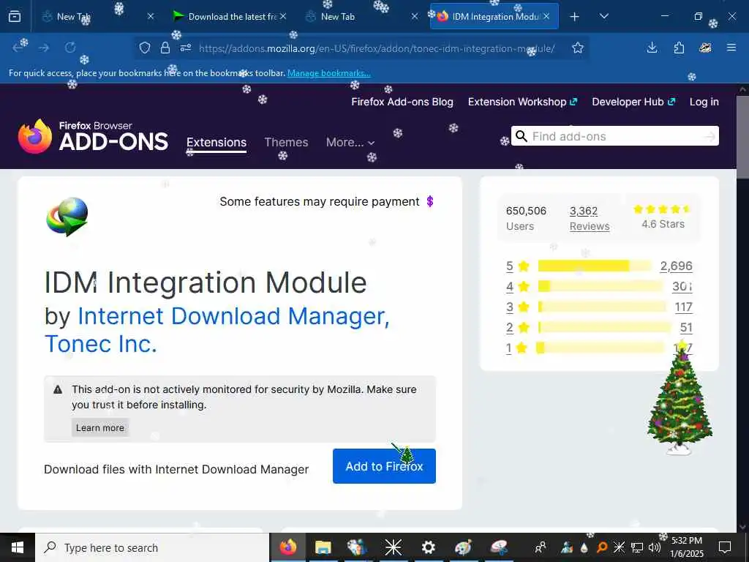Image resolution: width=749 pixels, height=562 pixels.
Task: Bookmark this page with star icon
Action: coord(578,48)
